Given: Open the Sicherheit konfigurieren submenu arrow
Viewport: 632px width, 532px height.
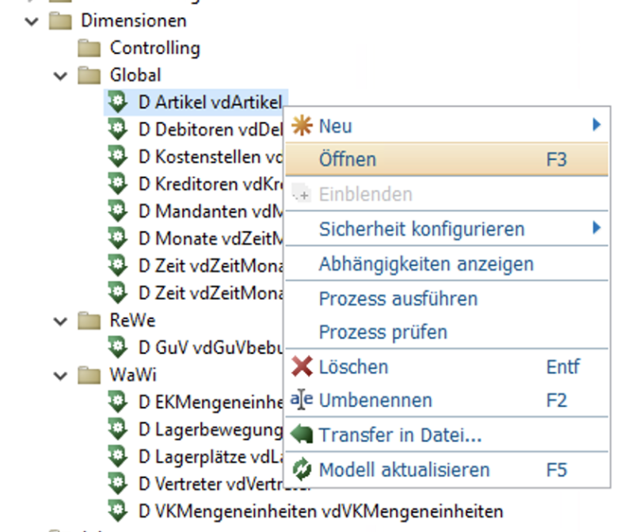Looking at the screenshot, I should 596,229.
